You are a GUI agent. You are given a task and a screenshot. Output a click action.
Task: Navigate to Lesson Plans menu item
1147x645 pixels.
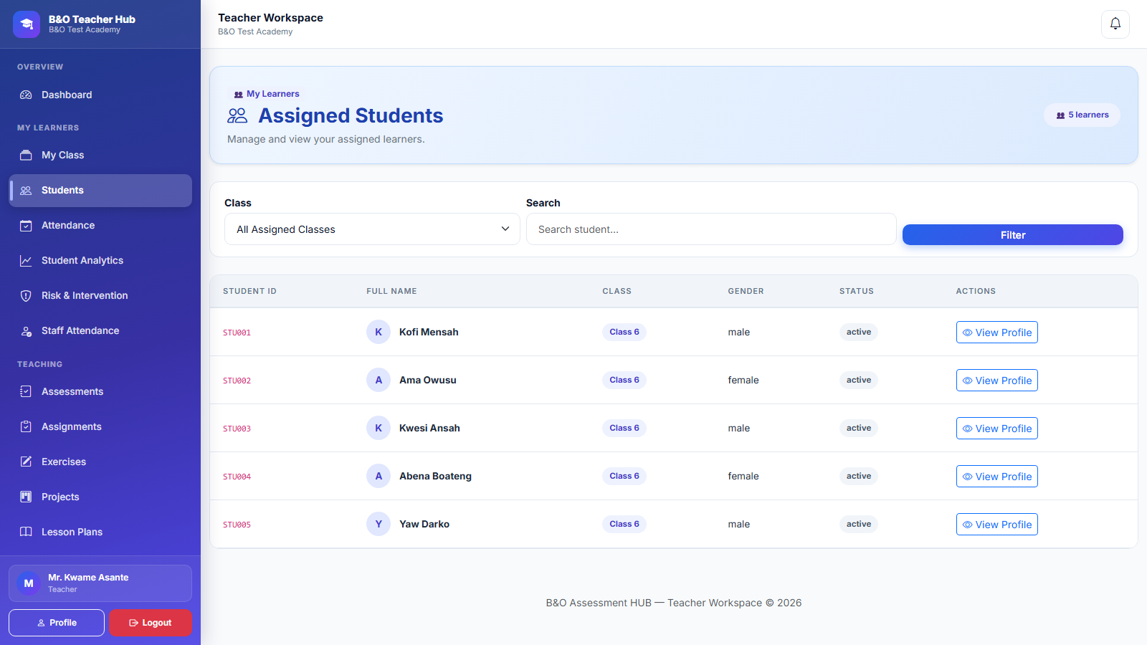tap(100, 532)
